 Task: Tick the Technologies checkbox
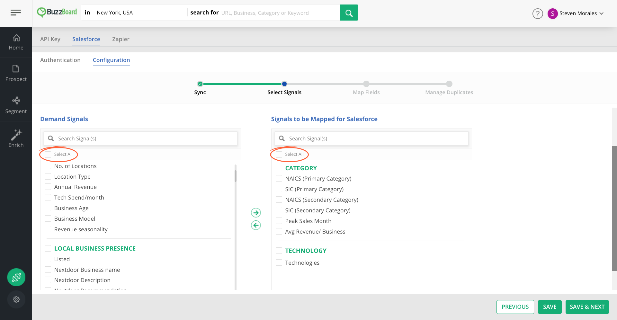pyautogui.click(x=279, y=262)
